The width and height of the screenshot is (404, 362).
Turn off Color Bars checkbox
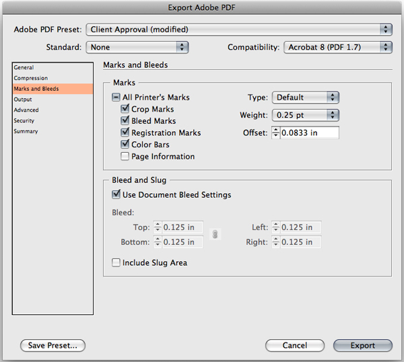tap(125, 144)
